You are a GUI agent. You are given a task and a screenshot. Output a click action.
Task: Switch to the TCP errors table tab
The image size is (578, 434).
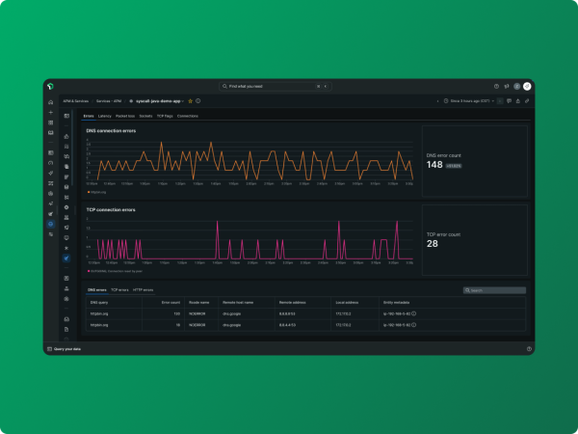119,290
